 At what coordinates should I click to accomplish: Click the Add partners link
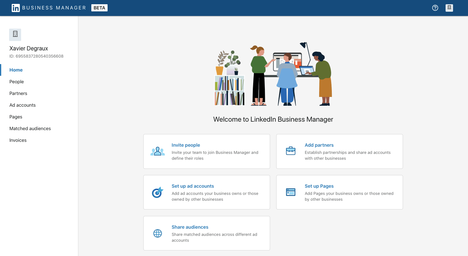[x=319, y=145]
